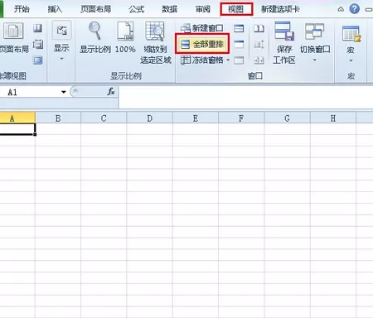This screenshot has width=373, height=318.
Task: Click the split window icon
Action: (x=239, y=28)
